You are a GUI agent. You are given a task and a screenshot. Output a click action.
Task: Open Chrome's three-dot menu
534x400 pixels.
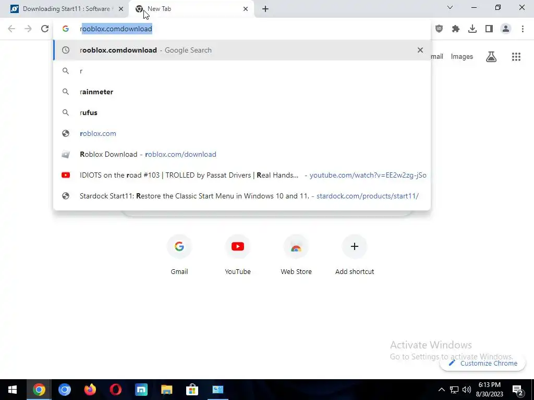tap(523, 29)
